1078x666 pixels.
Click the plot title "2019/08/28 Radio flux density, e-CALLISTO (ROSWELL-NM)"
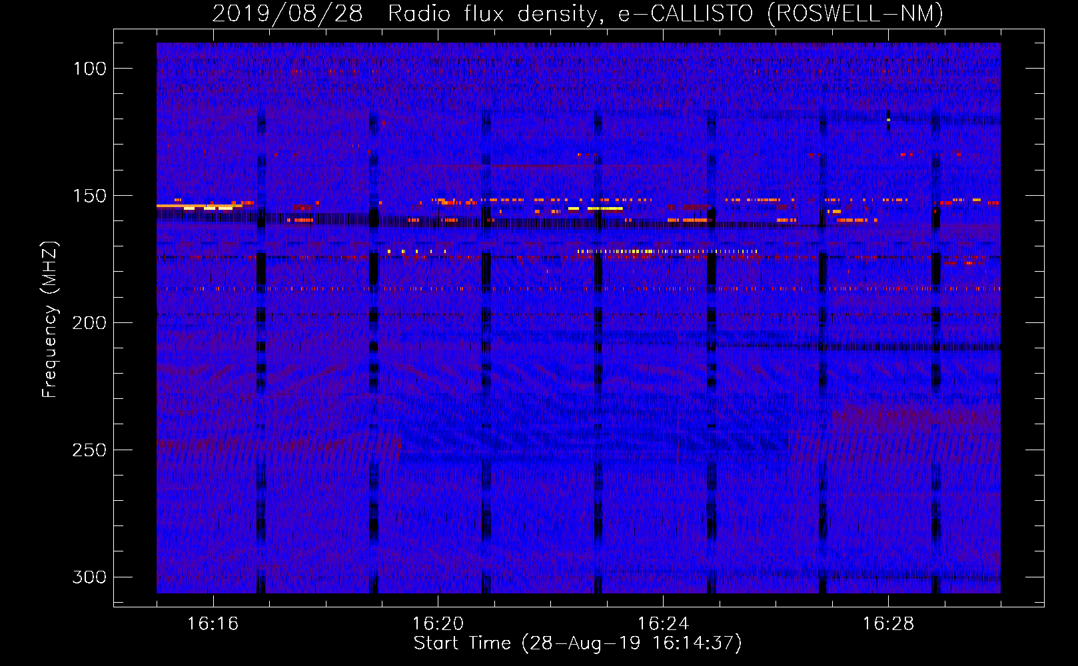coord(578,13)
